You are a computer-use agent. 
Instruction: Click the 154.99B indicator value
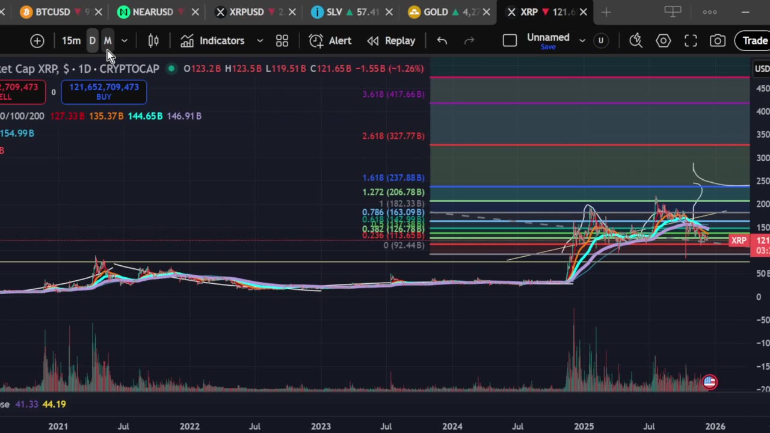point(17,133)
